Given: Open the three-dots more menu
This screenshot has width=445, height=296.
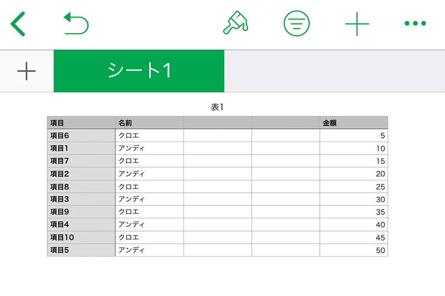Looking at the screenshot, I should pos(415,23).
